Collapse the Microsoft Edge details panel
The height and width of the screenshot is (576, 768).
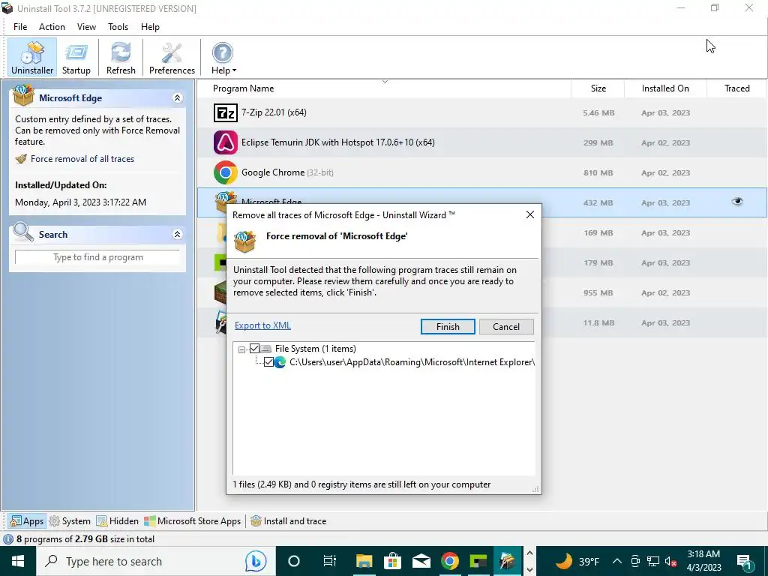(x=177, y=98)
